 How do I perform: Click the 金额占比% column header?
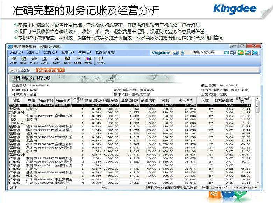coord(129,100)
